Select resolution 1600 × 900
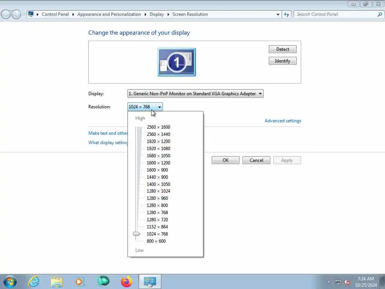This screenshot has height=289, width=385. click(158, 170)
